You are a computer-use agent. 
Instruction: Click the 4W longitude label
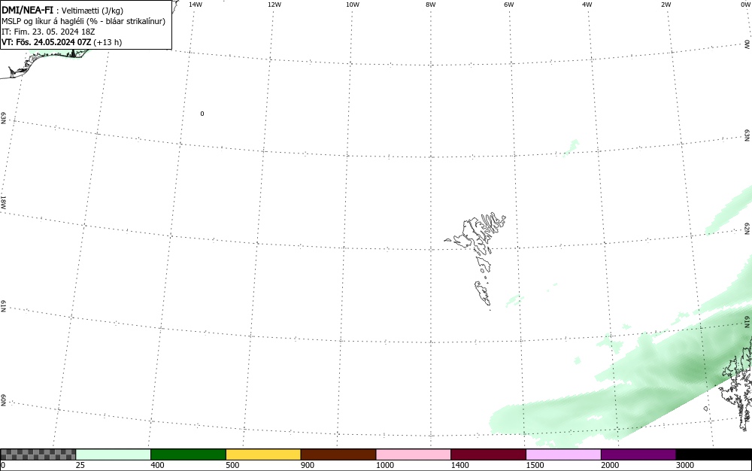pyautogui.click(x=587, y=5)
